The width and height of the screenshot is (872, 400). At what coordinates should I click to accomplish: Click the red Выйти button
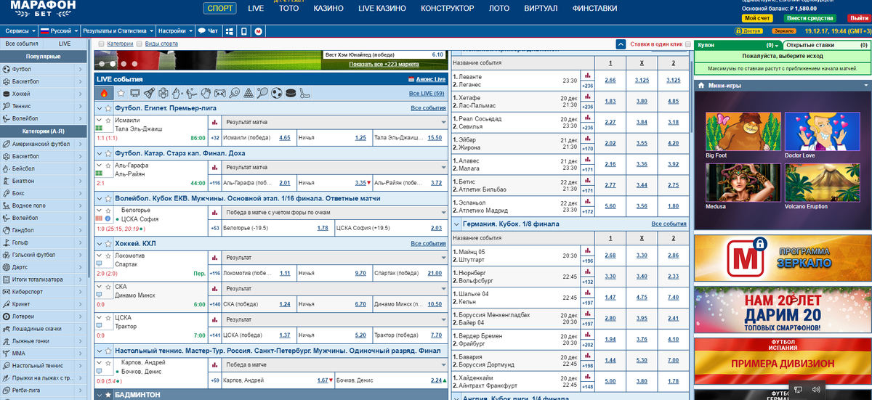point(857,17)
